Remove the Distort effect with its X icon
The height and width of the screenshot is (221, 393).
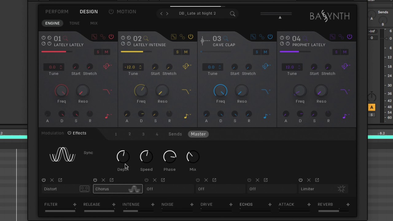tap(52, 180)
